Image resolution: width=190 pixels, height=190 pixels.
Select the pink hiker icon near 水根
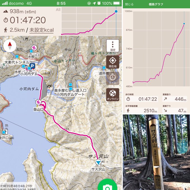(x=34, y=48)
